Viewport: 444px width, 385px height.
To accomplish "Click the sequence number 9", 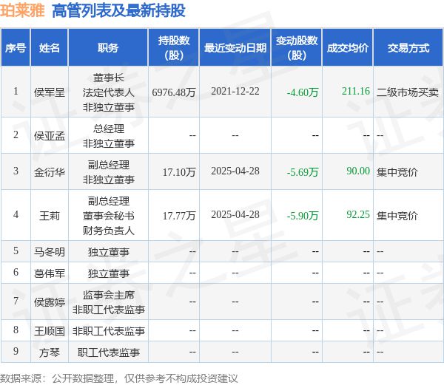I will [x=16, y=351].
